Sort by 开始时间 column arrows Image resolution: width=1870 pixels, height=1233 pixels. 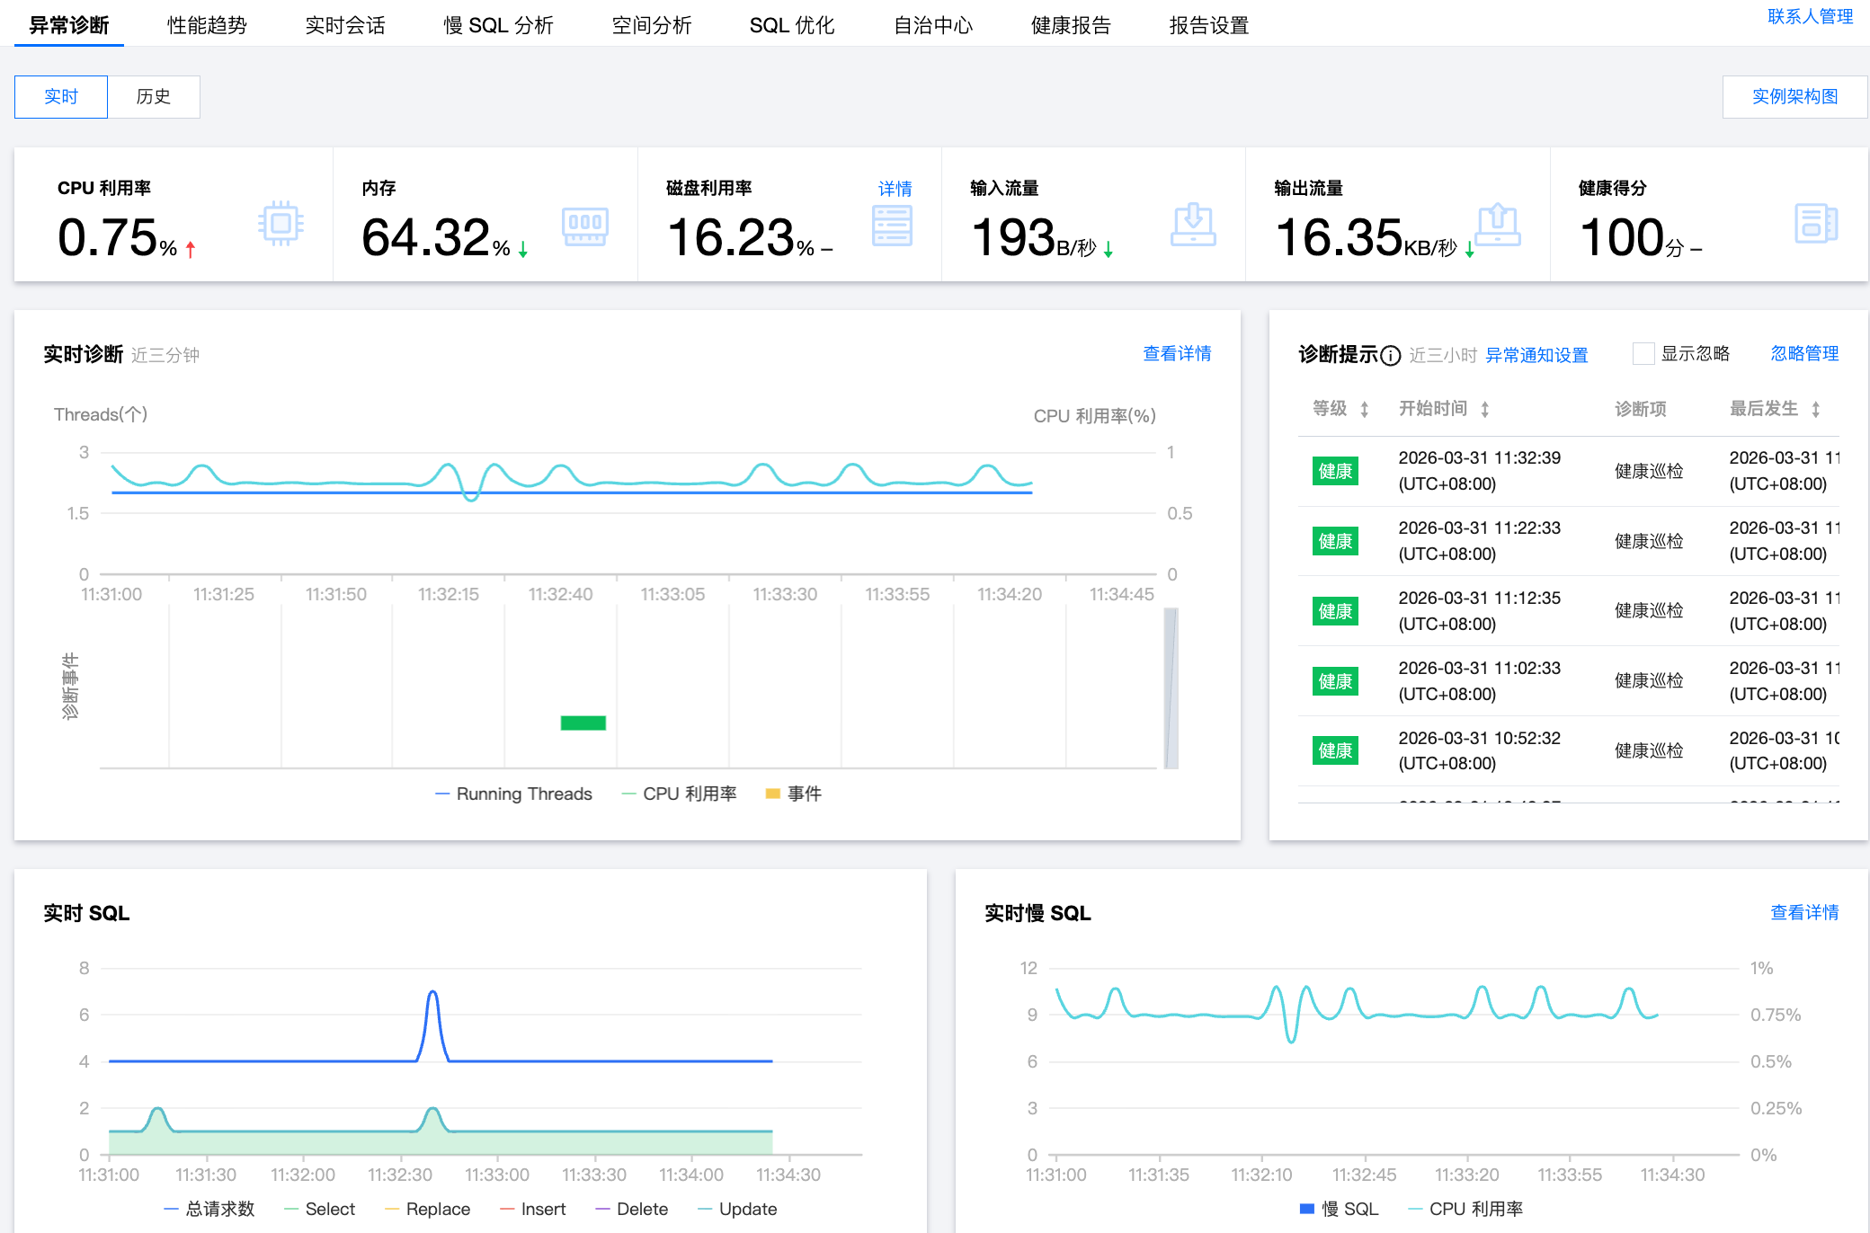coord(1484,410)
